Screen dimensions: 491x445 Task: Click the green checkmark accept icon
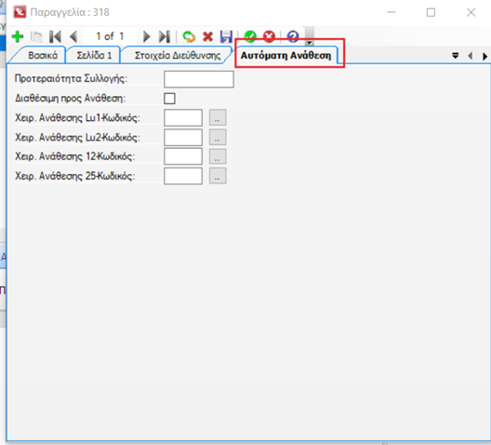coord(250,36)
